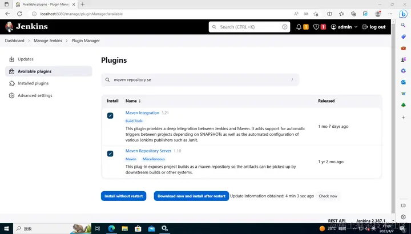Open Edge sidebar settings gear icon
The width and height of the screenshot is (411, 234).
click(404, 217)
